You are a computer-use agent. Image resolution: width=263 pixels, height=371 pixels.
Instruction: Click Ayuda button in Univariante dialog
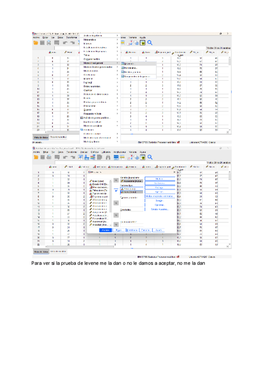(x=158, y=230)
